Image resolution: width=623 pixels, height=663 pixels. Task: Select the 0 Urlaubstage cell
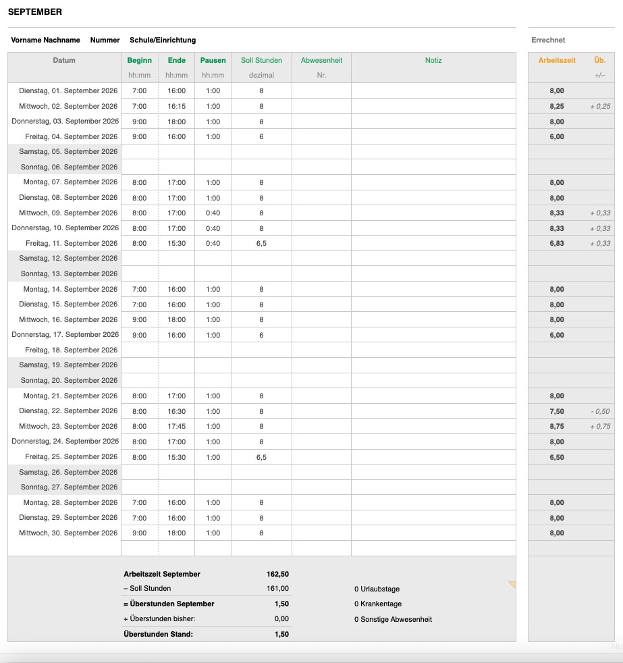[x=377, y=589]
